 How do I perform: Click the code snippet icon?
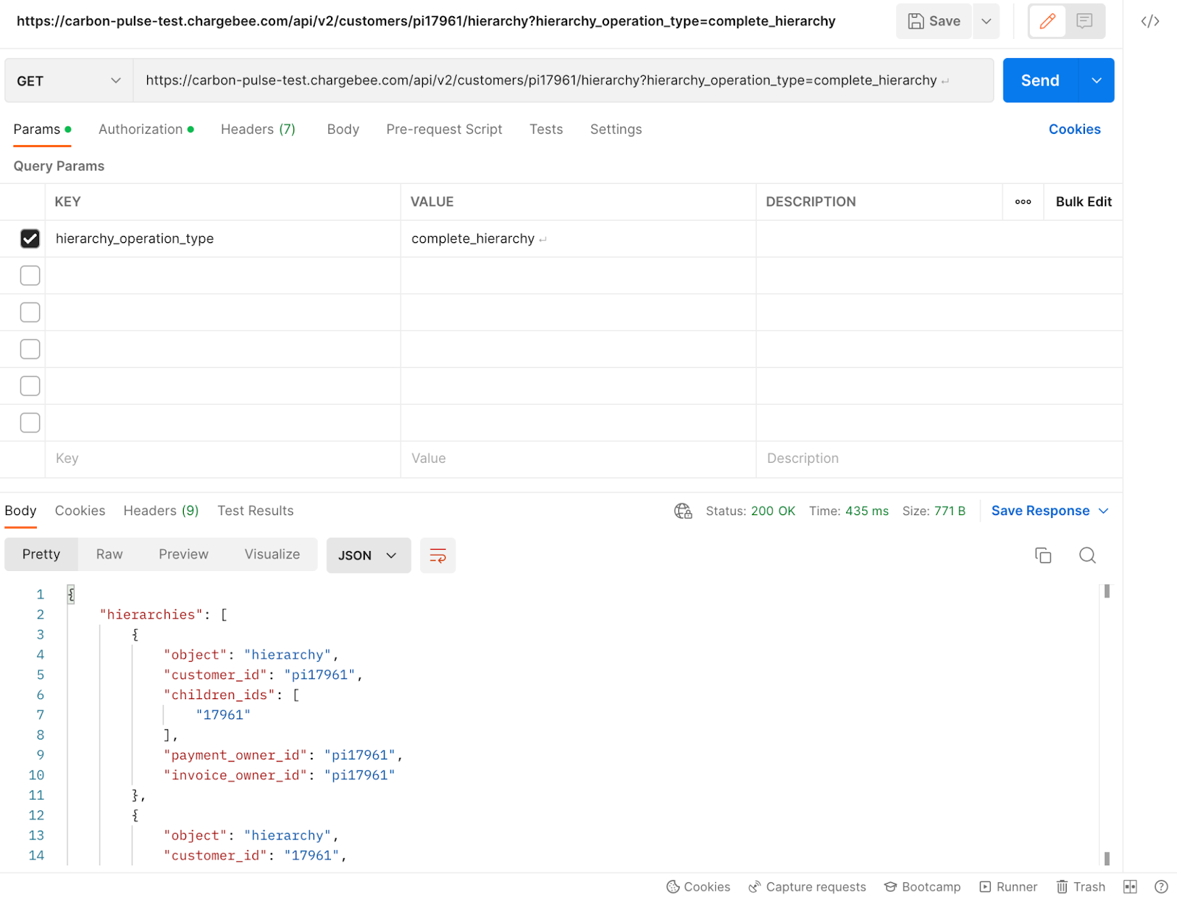[1150, 21]
